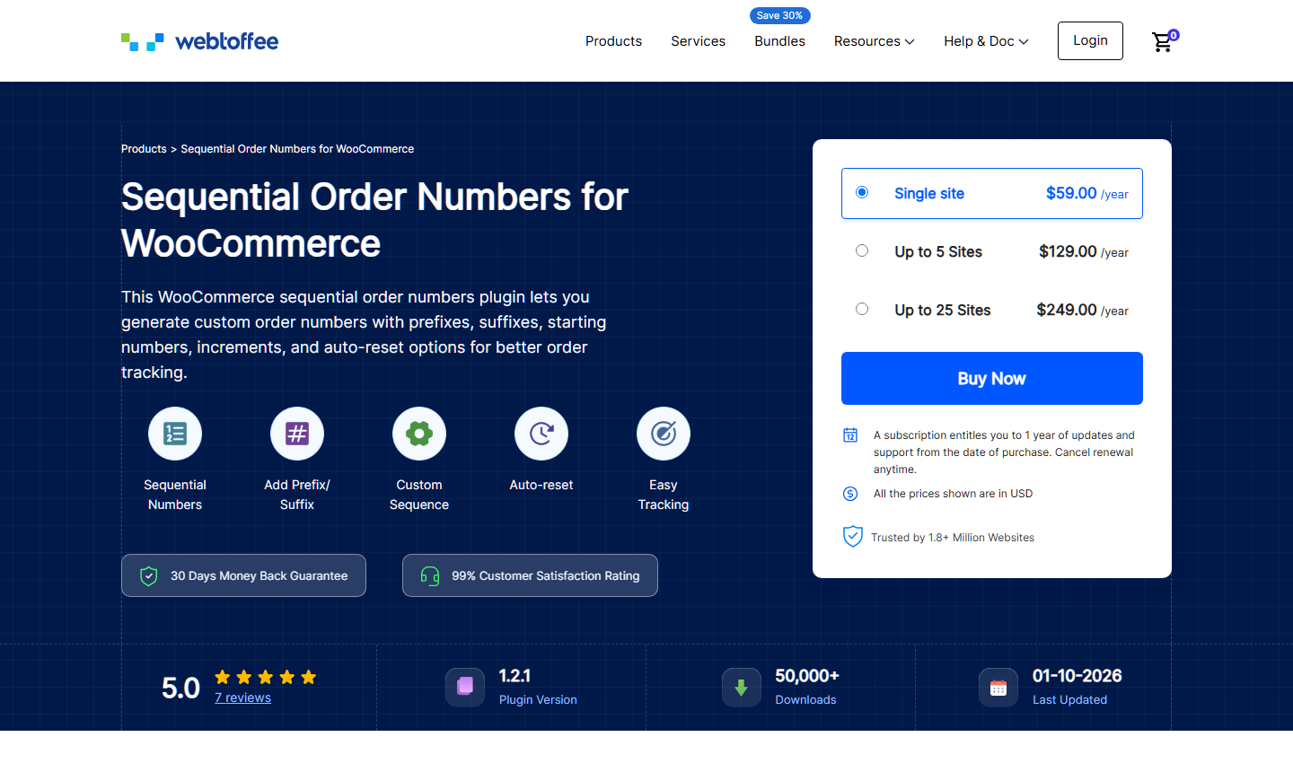Click the 01-10-2026 last updated date

point(1077,676)
